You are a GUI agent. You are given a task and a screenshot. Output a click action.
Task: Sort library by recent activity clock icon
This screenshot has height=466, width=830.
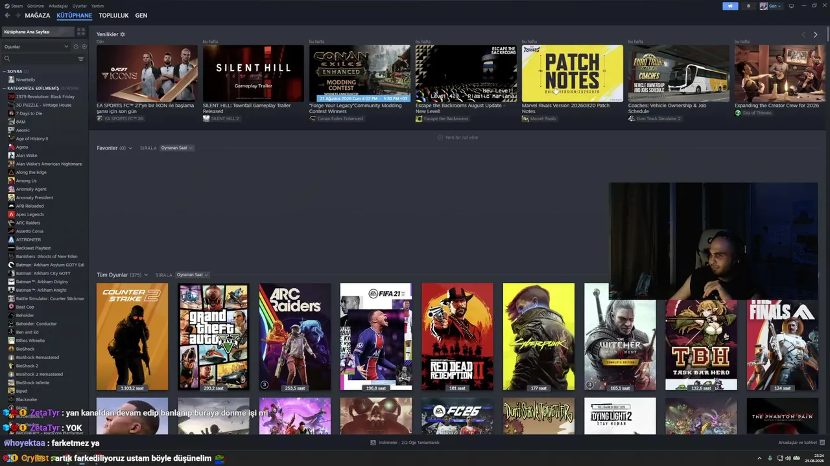pyautogui.click(x=76, y=47)
